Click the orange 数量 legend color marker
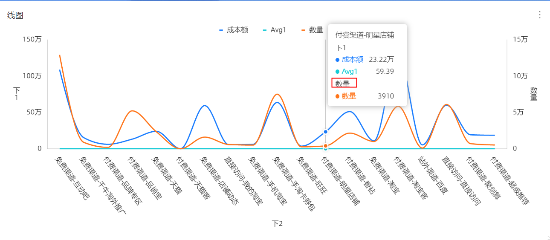 point(304,30)
